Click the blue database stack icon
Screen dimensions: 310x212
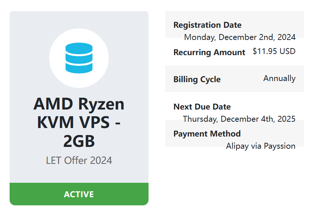(79, 58)
